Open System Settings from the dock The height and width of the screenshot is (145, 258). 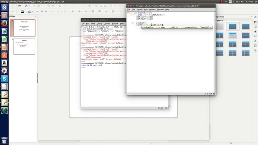pyautogui.click(x=4, y=71)
